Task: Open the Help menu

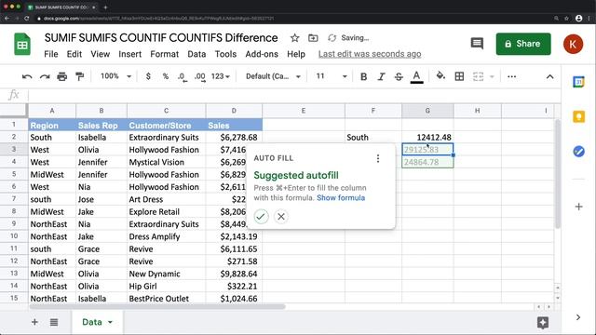Action: point(296,54)
